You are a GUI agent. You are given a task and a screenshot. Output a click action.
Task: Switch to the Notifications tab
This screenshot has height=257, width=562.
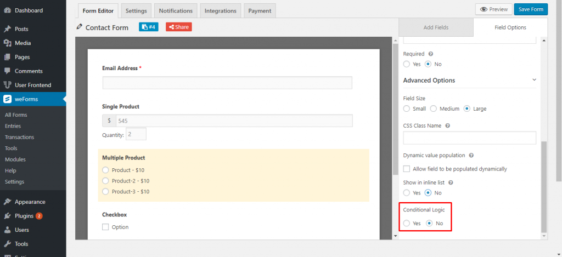coord(176,11)
